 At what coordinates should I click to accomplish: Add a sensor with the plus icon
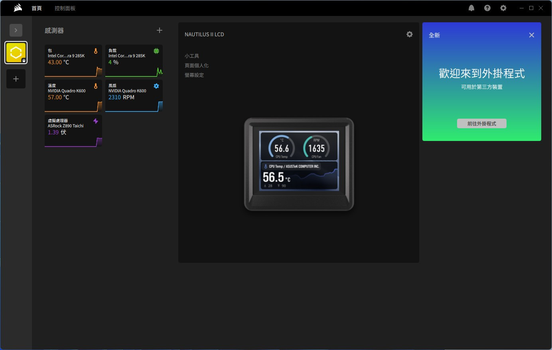[160, 30]
